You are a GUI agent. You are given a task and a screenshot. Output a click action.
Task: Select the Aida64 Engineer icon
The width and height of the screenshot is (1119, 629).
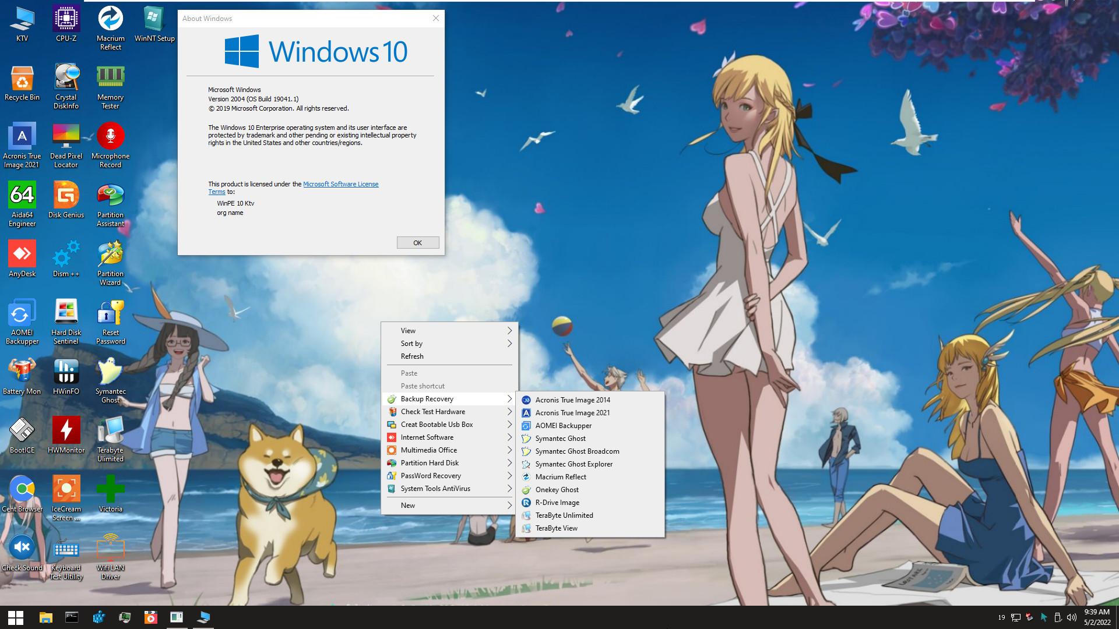tap(22, 204)
